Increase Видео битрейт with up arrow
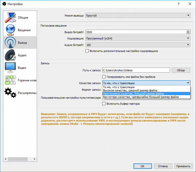Screen dimensions: 196x172 [x=188, y=31]
